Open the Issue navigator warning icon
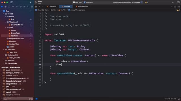The width and height of the screenshot is (181, 101). click(17, 7)
